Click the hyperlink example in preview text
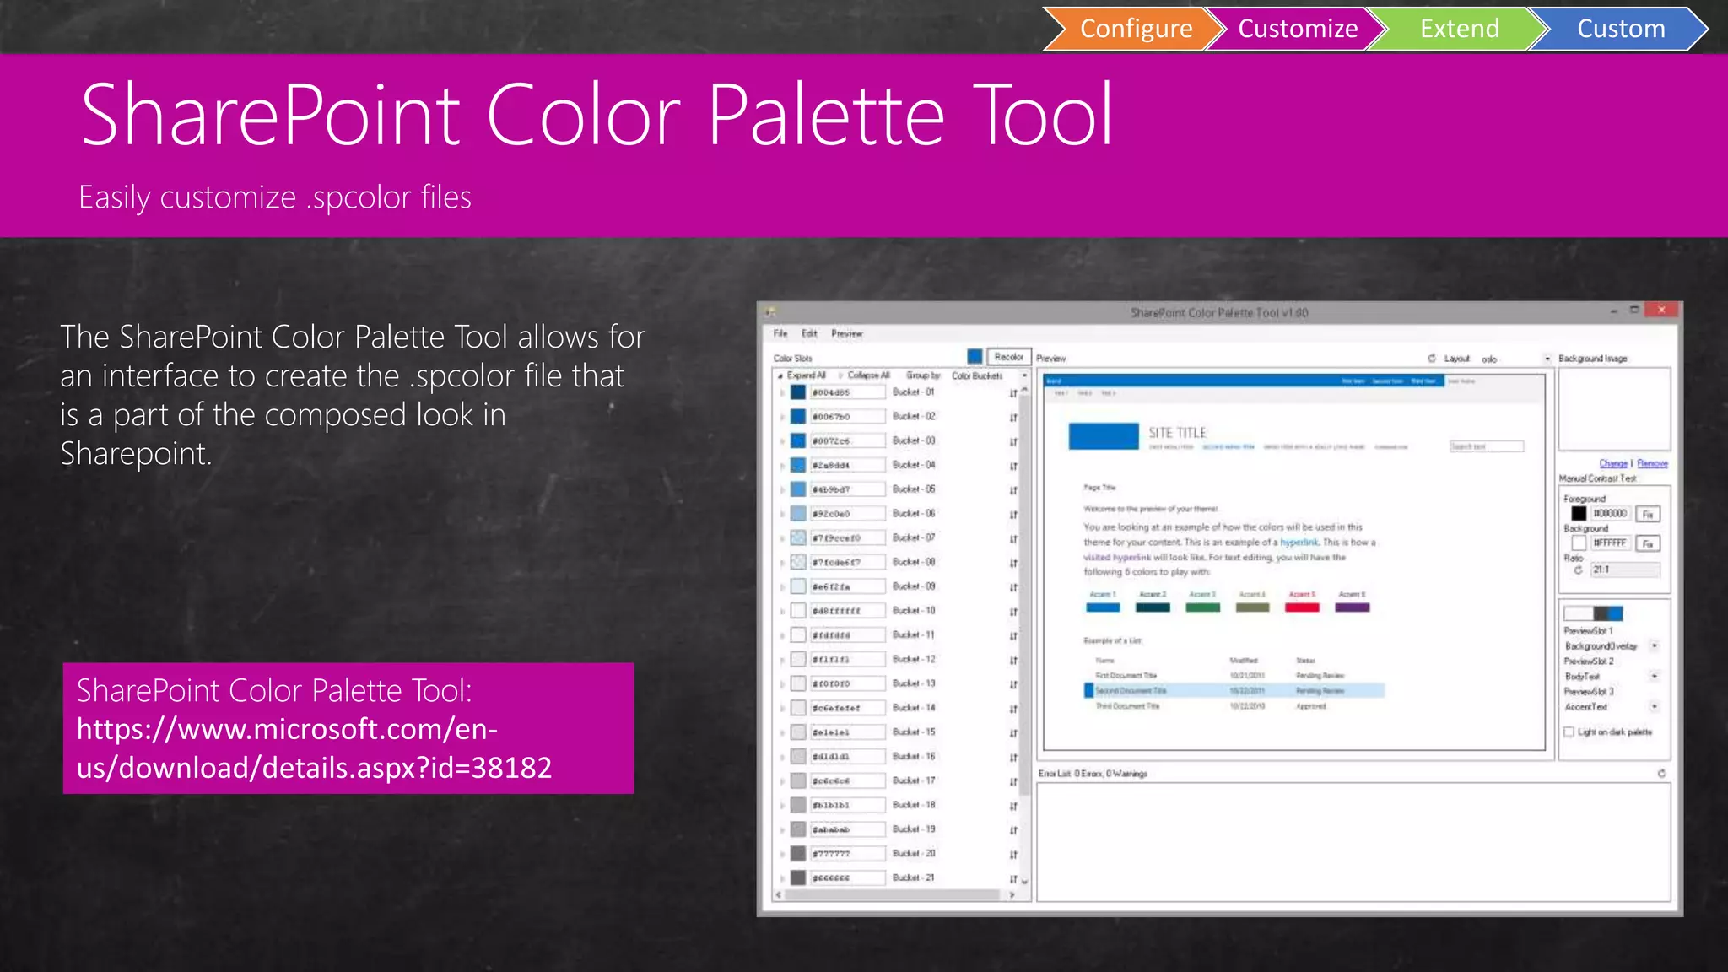 pyautogui.click(x=1299, y=543)
